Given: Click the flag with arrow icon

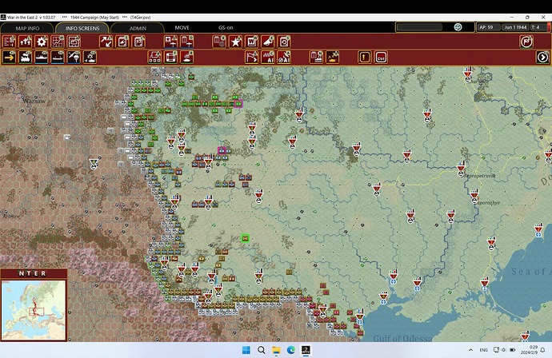Looking at the screenshot, I should point(251,57).
